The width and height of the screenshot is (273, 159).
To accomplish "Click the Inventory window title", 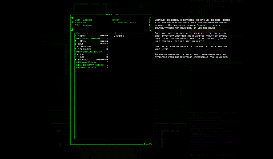I will click(112, 15).
